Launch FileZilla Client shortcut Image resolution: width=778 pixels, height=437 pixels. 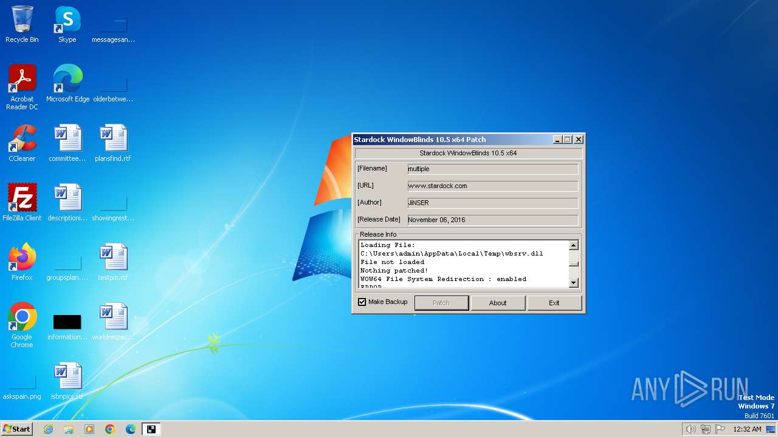click(22, 202)
